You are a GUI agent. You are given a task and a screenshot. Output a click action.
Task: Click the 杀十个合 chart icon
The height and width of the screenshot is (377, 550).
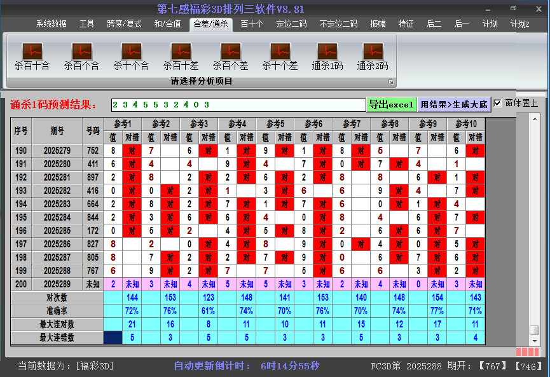(131, 52)
